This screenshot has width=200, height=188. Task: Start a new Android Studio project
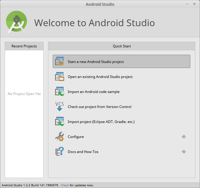pyautogui.click(x=121, y=61)
